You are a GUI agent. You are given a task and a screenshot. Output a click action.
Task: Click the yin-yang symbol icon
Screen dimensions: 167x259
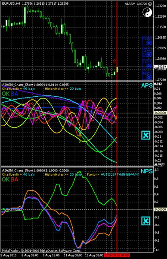[147, 13]
